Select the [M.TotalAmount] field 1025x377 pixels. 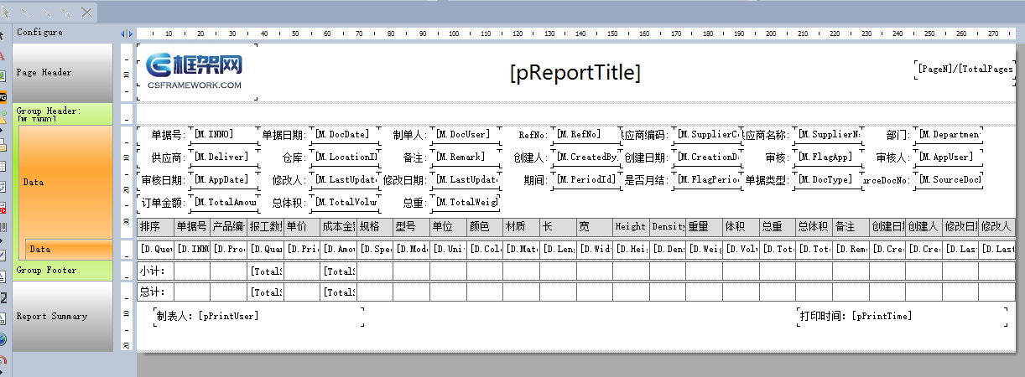[x=225, y=202]
